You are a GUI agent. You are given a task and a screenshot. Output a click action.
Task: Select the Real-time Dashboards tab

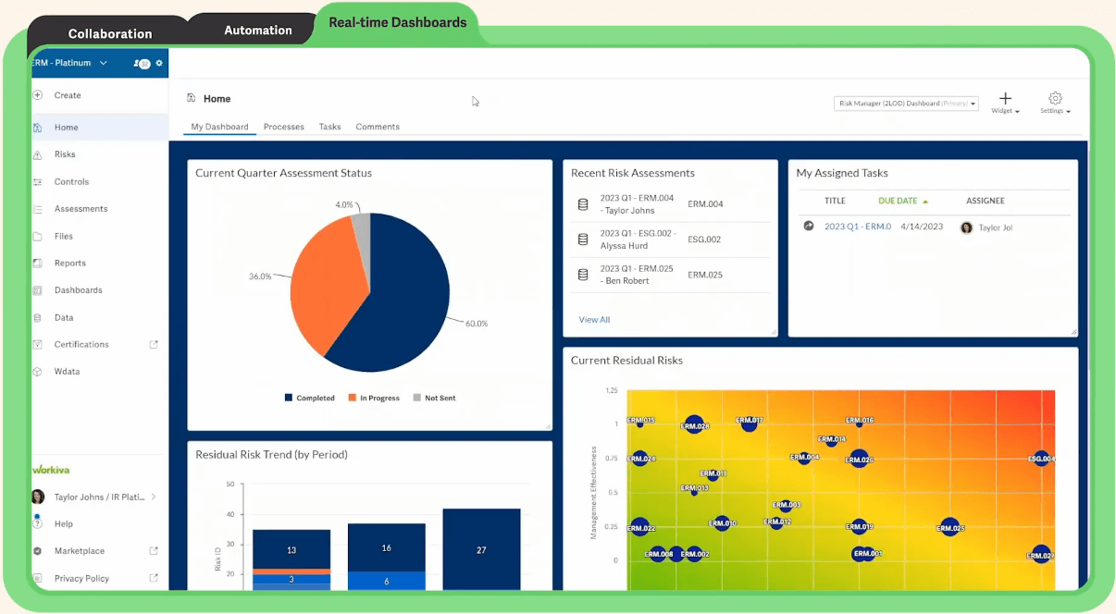398,22
